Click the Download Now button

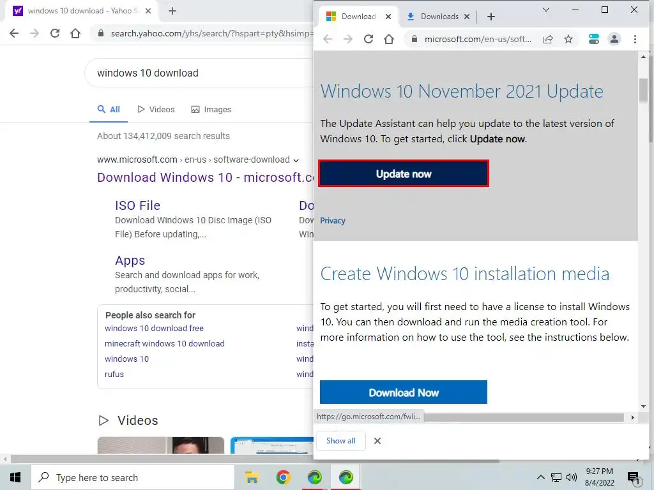pos(404,392)
